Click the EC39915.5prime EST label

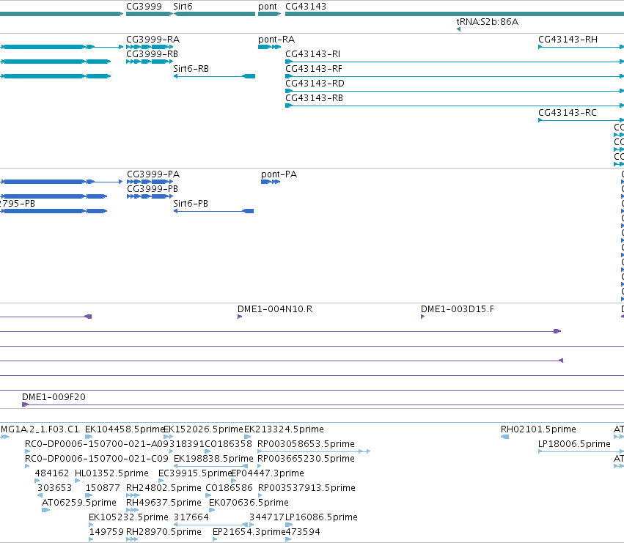coord(194,473)
